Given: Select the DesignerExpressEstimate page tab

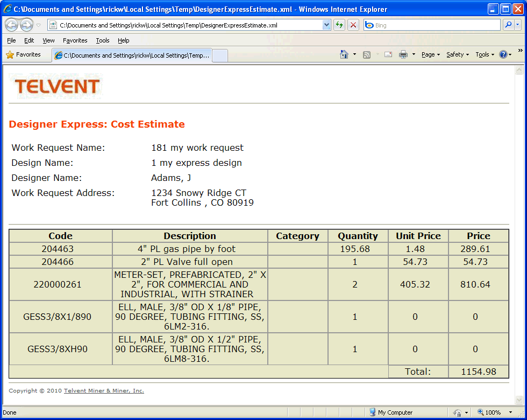Looking at the screenshot, I should (132, 55).
